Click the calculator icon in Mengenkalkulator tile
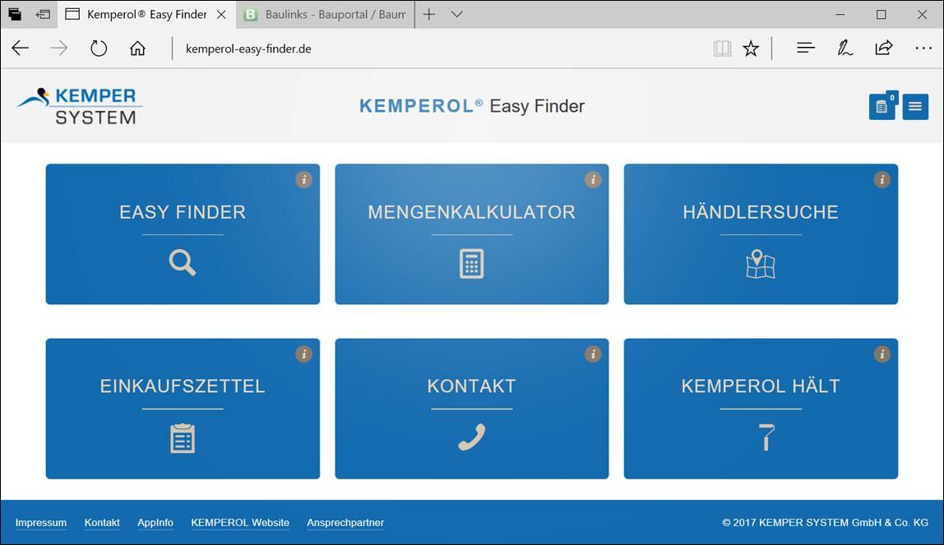Viewport: 944px width, 545px height. [471, 264]
